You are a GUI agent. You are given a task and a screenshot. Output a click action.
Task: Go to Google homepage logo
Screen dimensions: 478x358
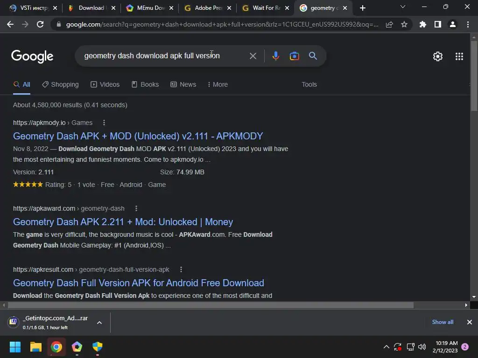click(x=32, y=56)
